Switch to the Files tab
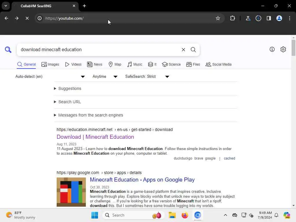 (193, 64)
